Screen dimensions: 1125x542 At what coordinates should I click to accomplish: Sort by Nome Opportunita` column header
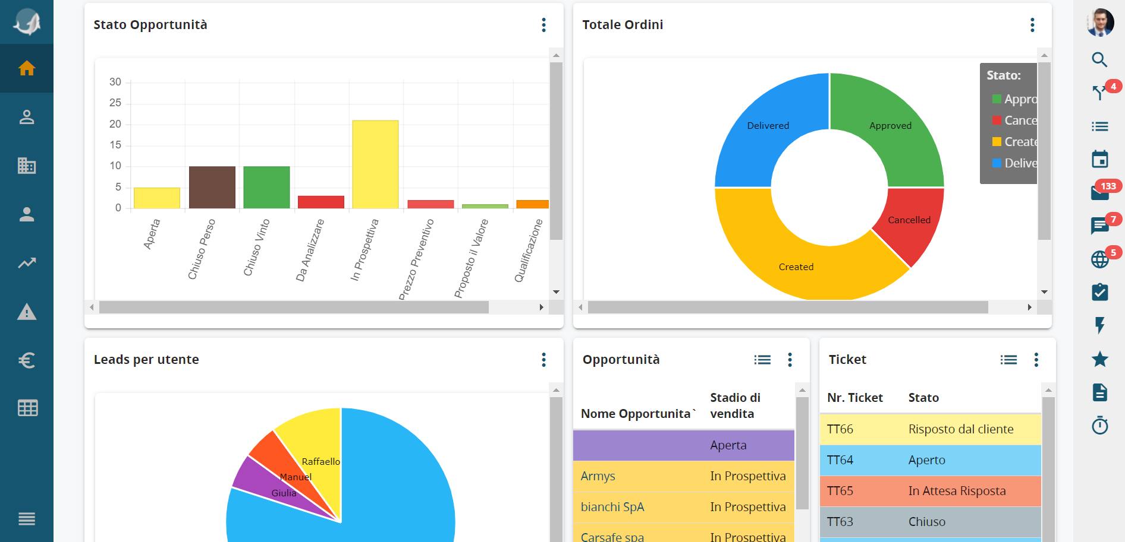[638, 414]
